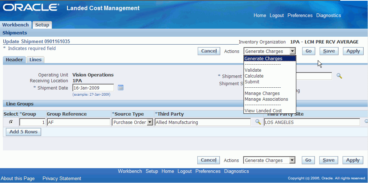This screenshot has width=368, height=183.
Task: Click the bottom Save button
Action: tap(328, 160)
